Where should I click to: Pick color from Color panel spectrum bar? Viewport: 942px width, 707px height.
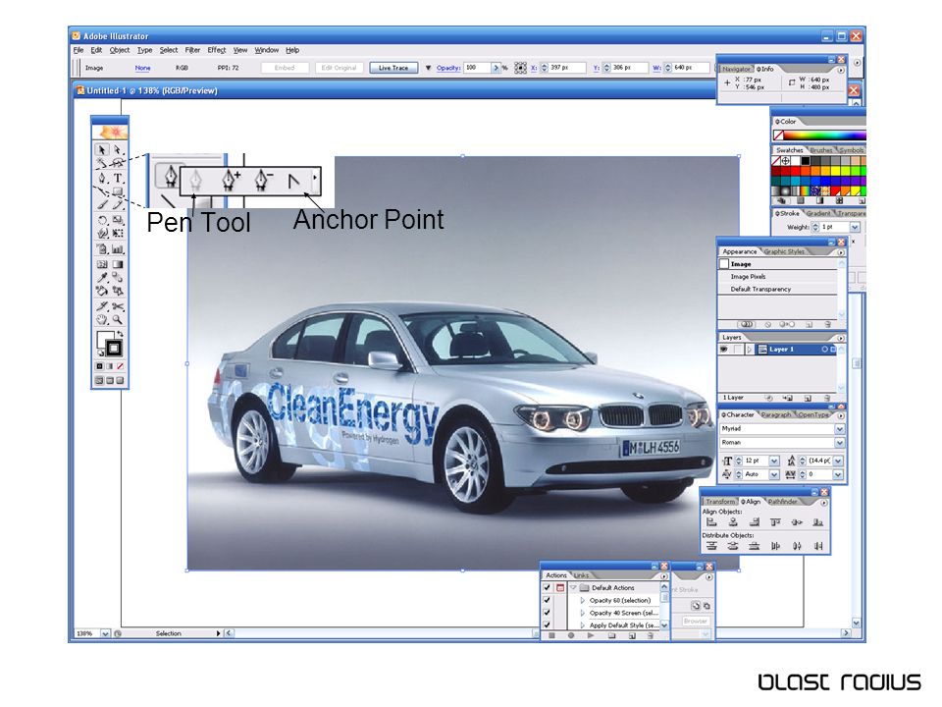pyautogui.click(x=824, y=136)
